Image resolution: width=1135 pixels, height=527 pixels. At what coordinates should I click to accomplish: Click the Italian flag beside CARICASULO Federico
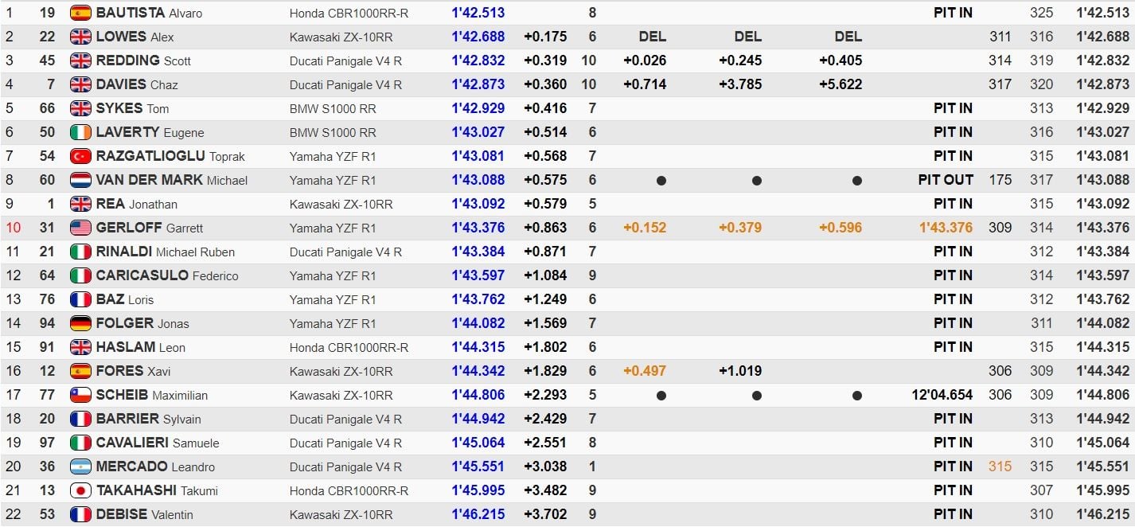pyautogui.click(x=80, y=275)
